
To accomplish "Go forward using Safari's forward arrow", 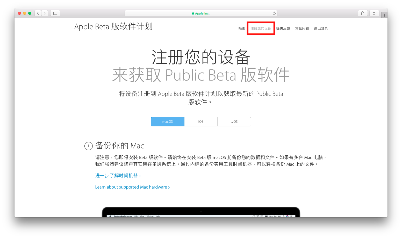I will [x=45, y=13].
